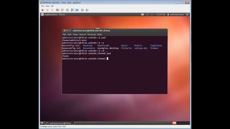230x129 pixels.
Task: Minimize the terminal window
Action: [67, 31]
